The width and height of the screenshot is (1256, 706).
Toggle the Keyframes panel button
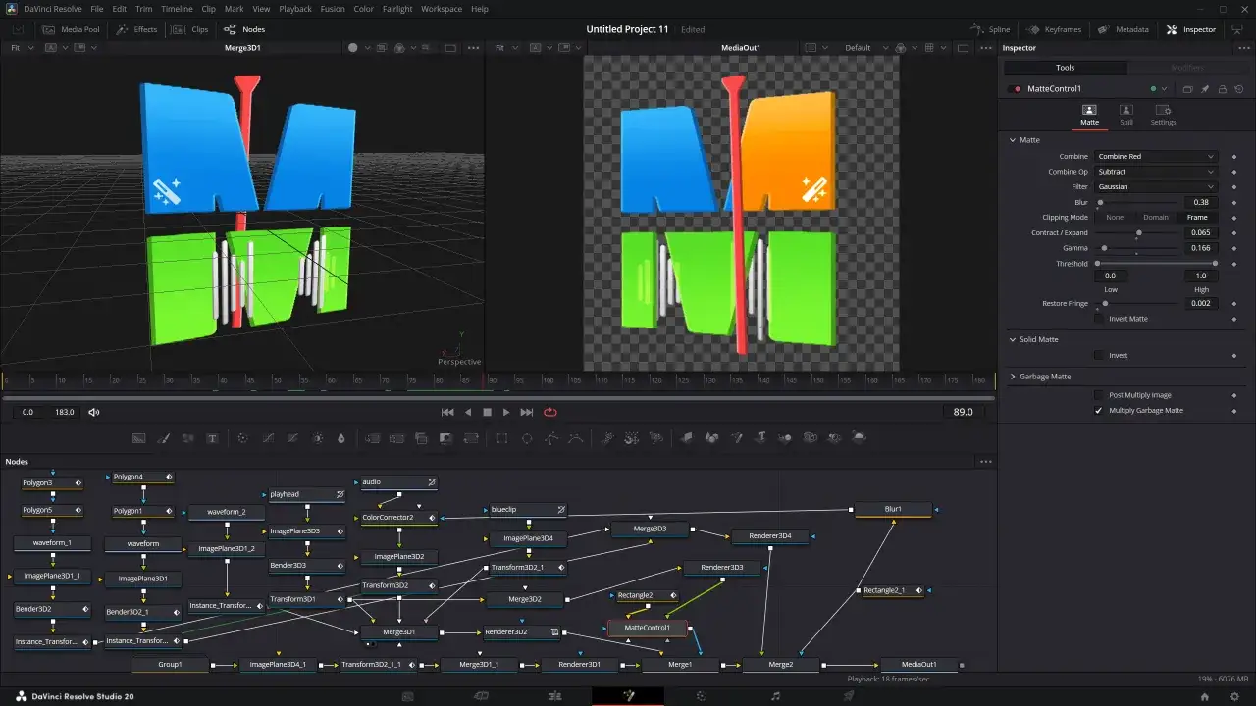1054,29
